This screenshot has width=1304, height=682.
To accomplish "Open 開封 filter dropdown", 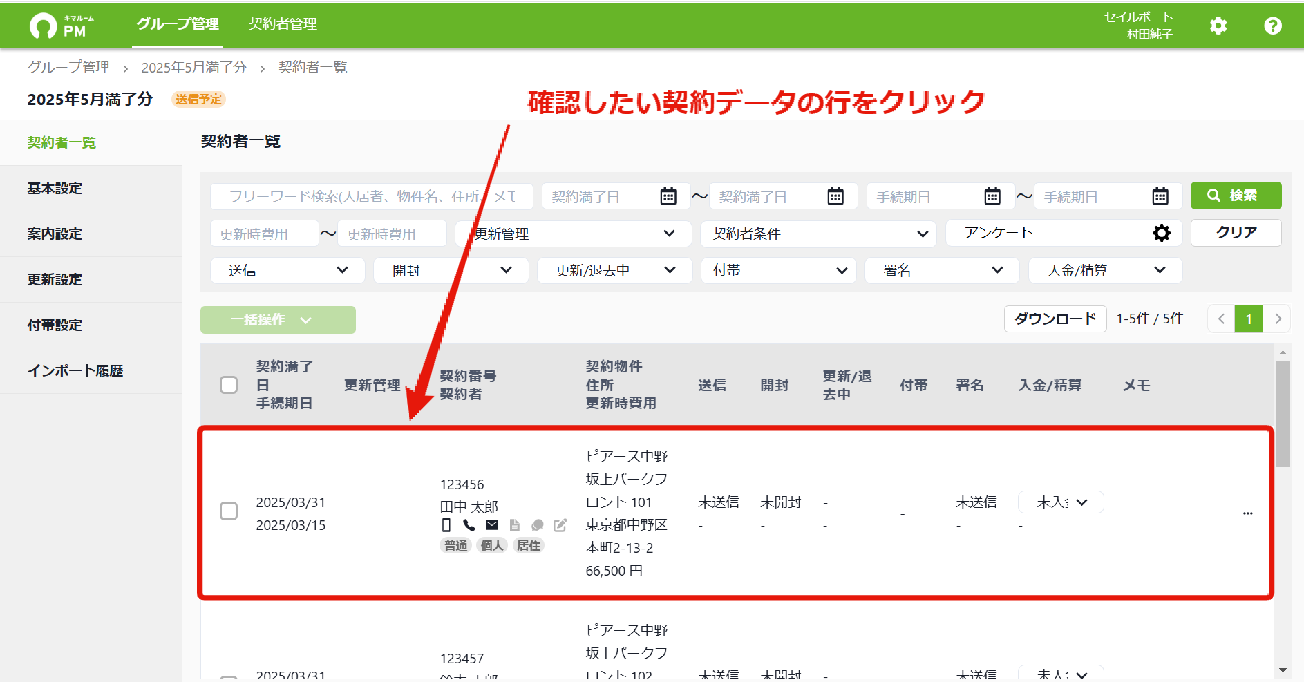I will tap(451, 270).
